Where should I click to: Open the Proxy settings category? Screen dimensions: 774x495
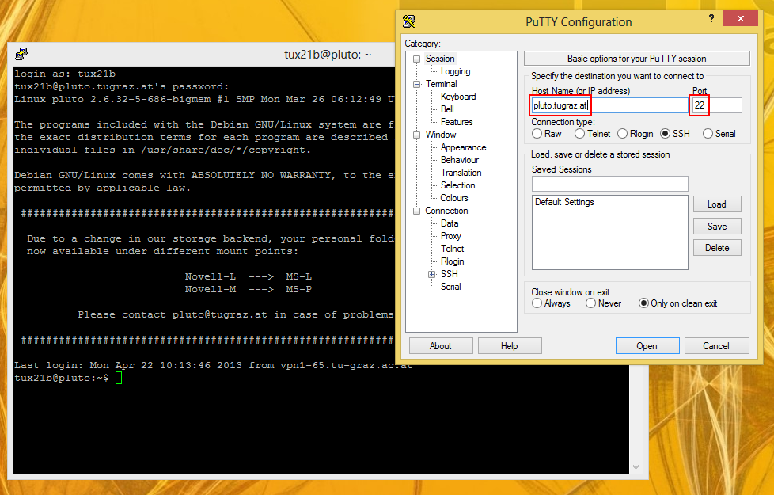(450, 236)
